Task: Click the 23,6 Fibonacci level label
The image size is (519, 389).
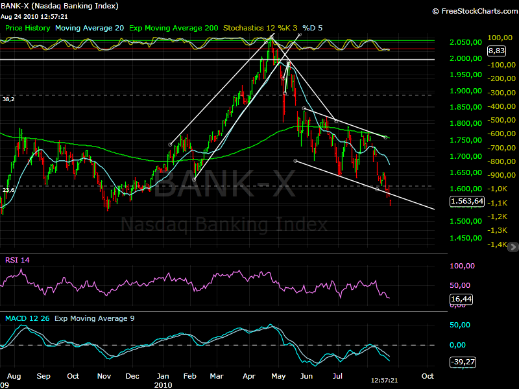Action: [x=8, y=190]
